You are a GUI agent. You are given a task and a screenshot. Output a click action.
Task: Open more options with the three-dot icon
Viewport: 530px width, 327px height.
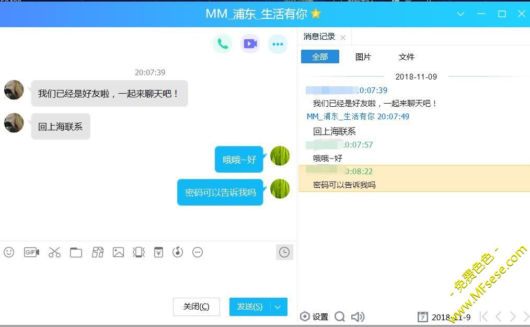coord(278,43)
